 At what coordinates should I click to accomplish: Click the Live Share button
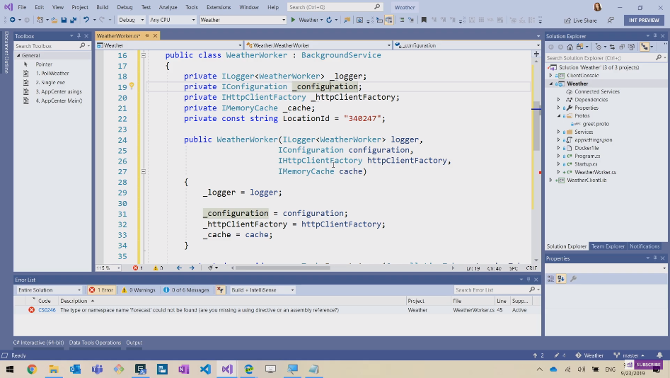coord(581,21)
